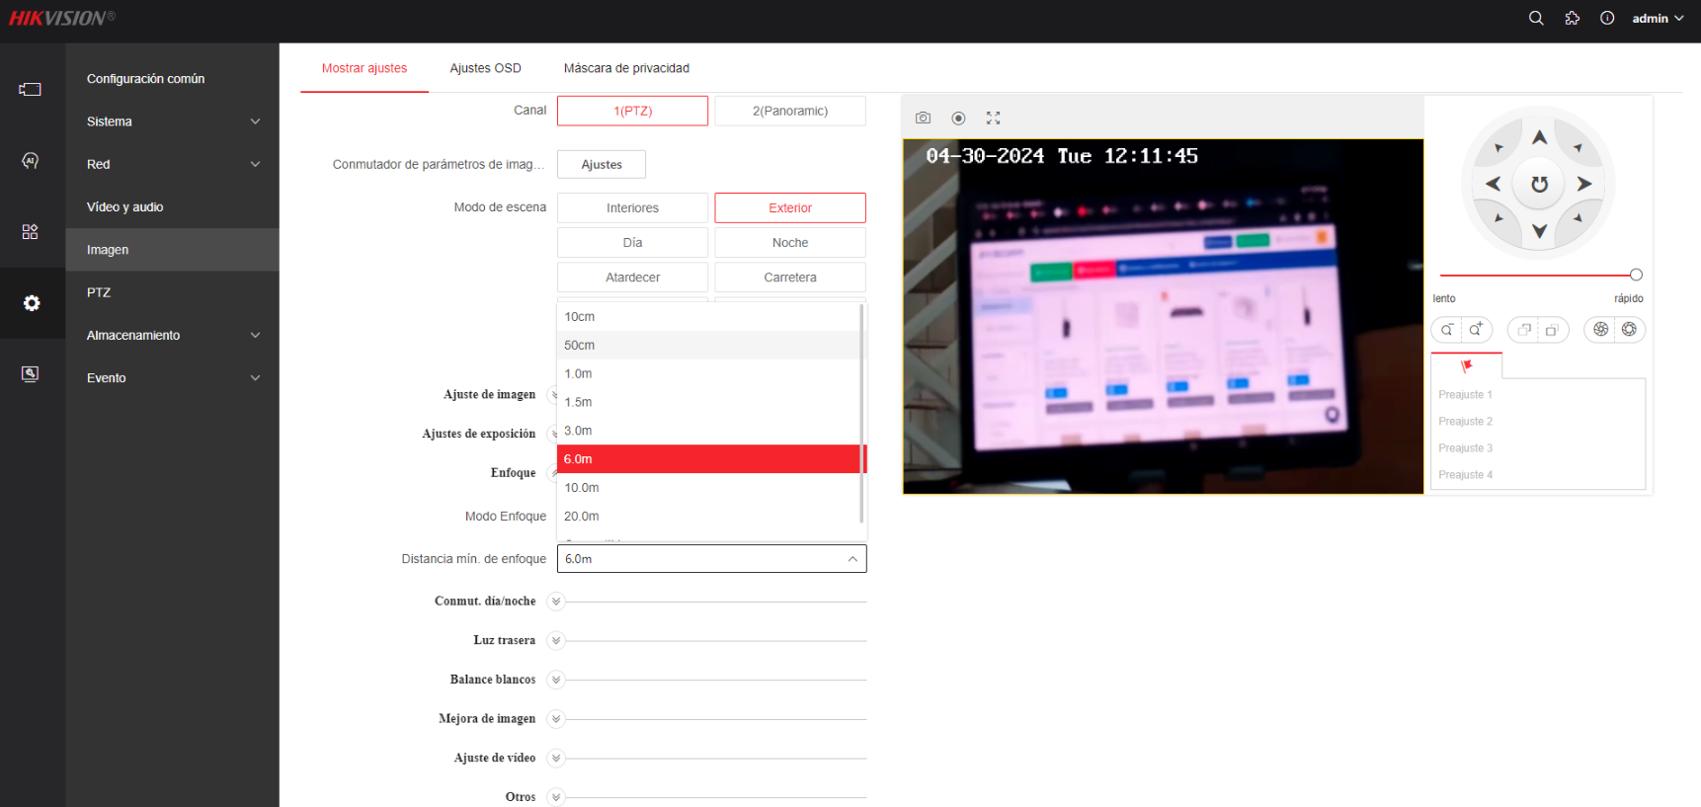Expand the Sistema sidebar menu
This screenshot has width=1701, height=807.
tap(173, 121)
